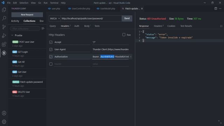Image resolution: width=224 pixels, height=126 pixels.
Task: Toggle the Authorization header checkbox
Action: 51,57
